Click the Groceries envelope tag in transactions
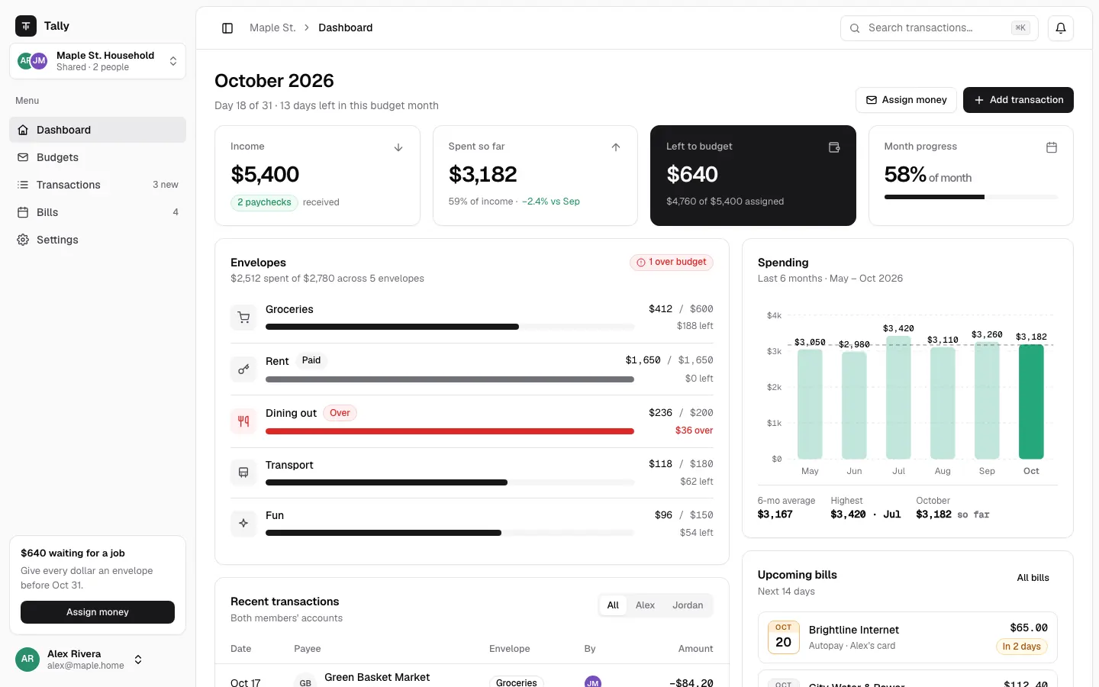1099x687 pixels. pos(516,682)
